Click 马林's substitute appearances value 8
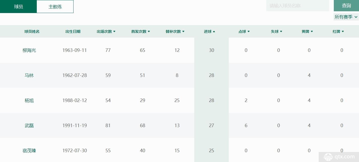The width and height of the screenshot is (359, 162). click(177, 75)
